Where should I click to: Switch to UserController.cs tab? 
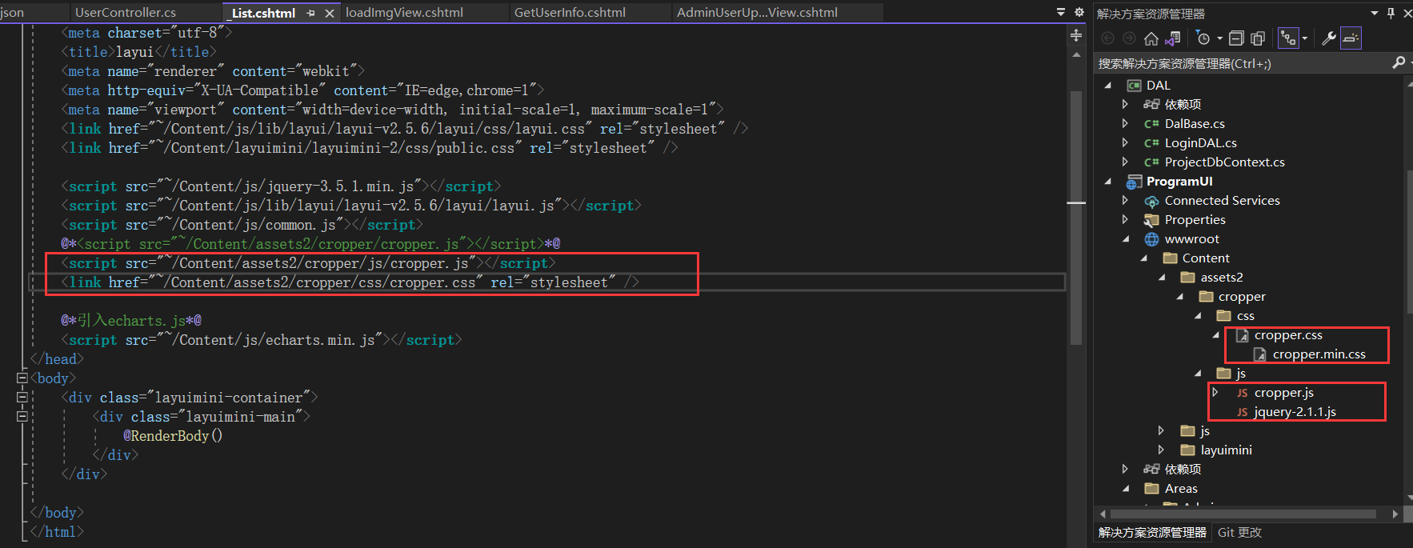coord(126,13)
